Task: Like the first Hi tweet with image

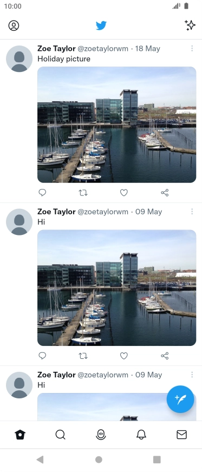Action: pyautogui.click(x=123, y=356)
